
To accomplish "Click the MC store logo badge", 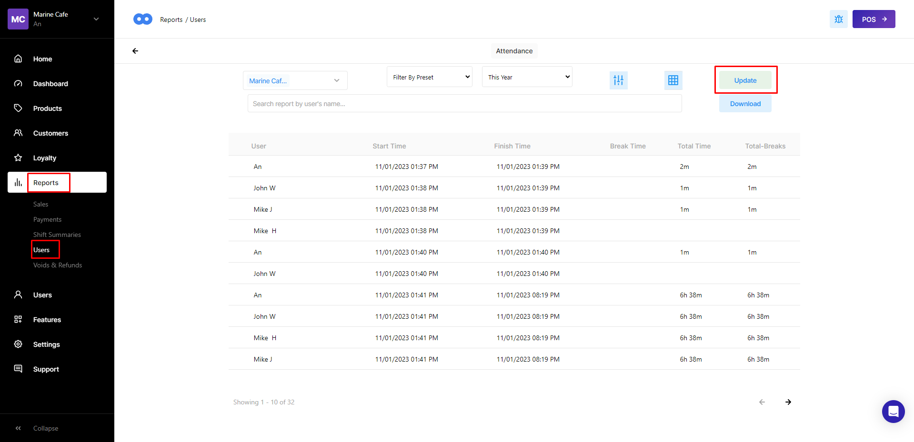I will (x=18, y=19).
